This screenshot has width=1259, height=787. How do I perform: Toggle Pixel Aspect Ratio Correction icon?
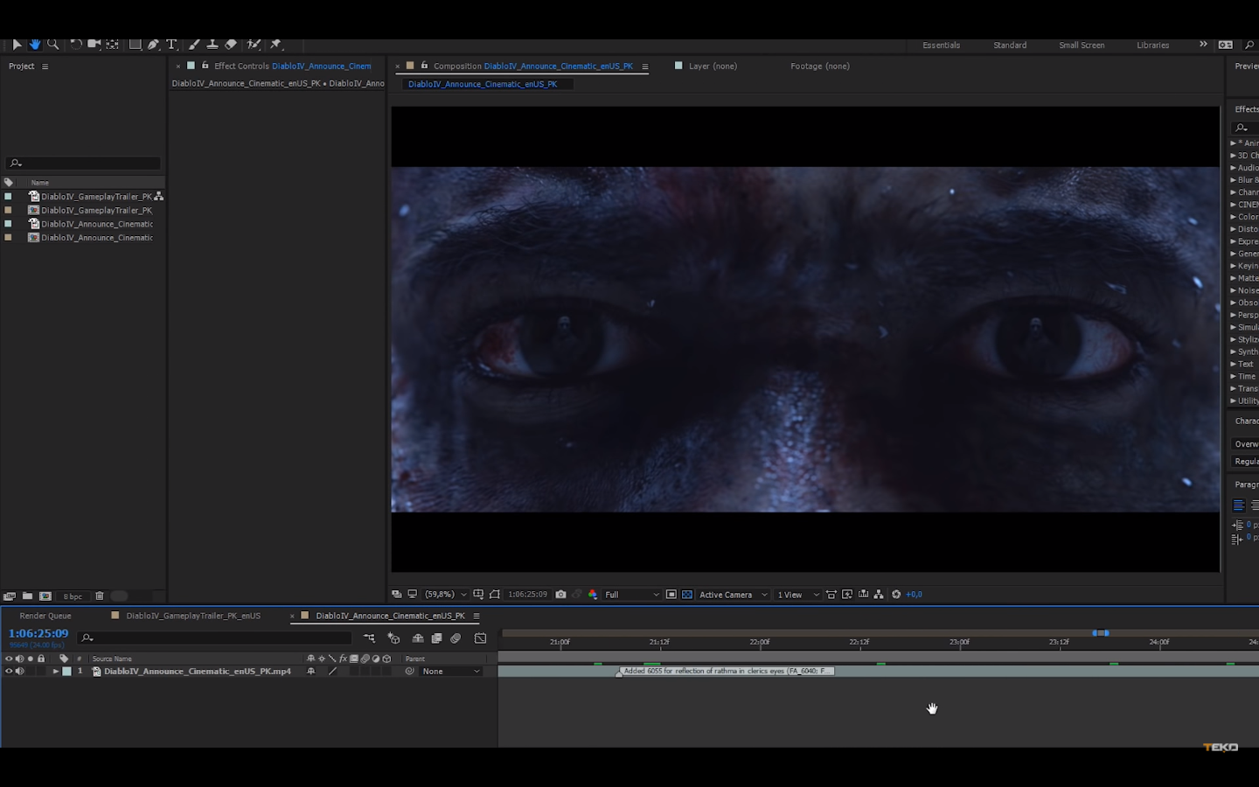coord(831,595)
